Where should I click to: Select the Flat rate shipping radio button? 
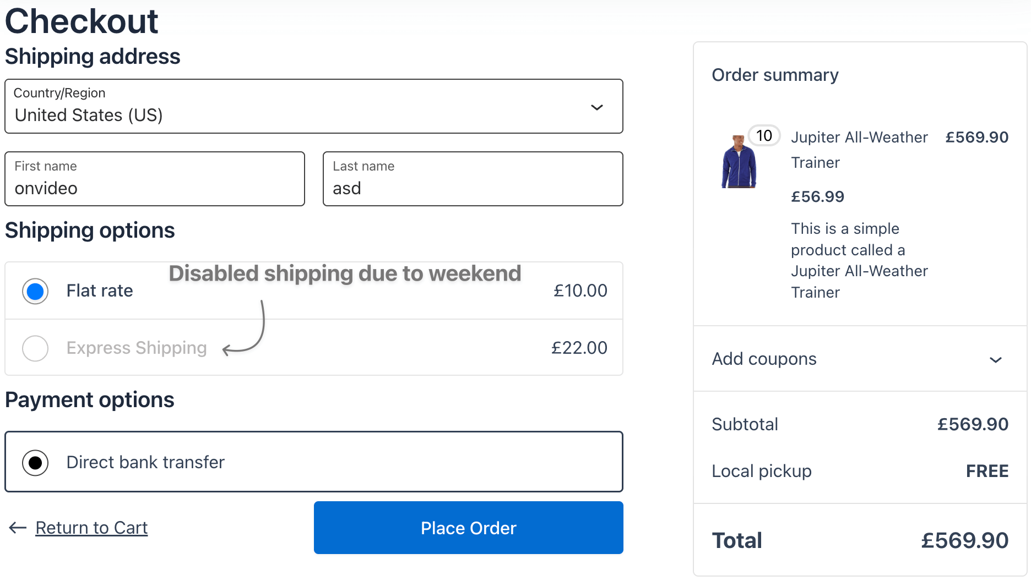(x=35, y=291)
